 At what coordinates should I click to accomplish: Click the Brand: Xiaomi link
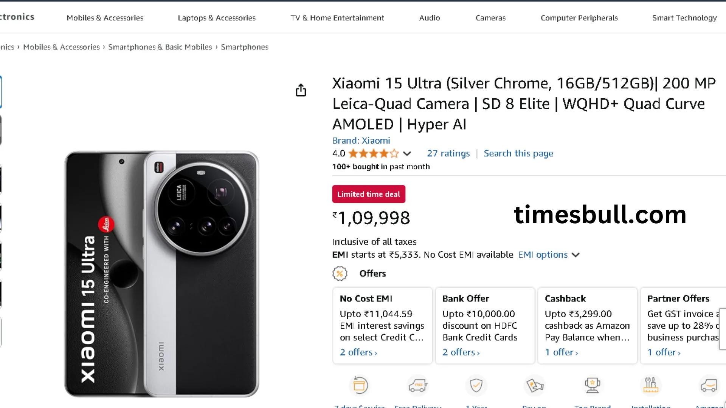(361, 141)
